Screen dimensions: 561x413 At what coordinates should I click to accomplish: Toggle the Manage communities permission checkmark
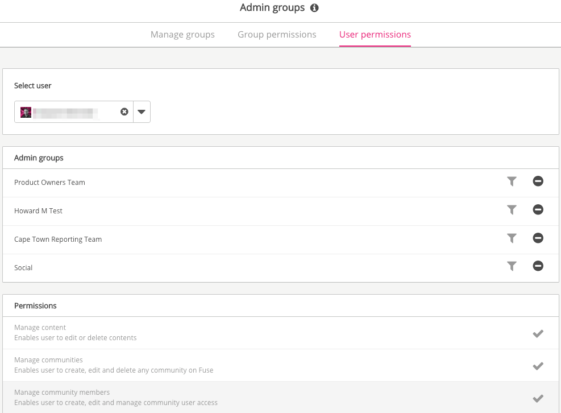pyautogui.click(x=538, y=366)
